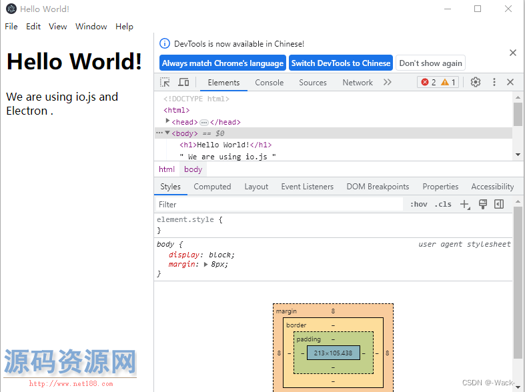This screenshot has width=525, height=392.
Task: Click the info icon in language banner
Action: (164, 43)
